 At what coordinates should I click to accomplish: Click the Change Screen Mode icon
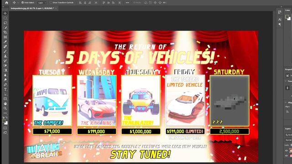[5, 133]
